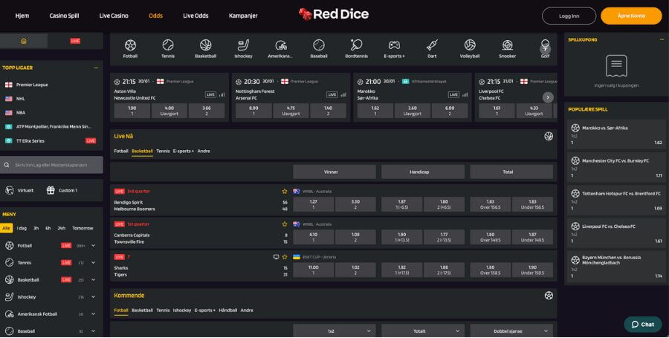Select the Baseball sport icon in carousel

(319, 45)
